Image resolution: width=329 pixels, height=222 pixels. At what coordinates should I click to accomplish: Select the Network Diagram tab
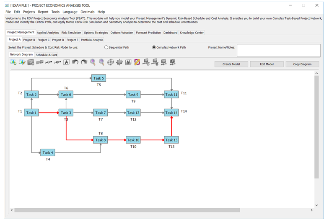(x=21, y=54)
